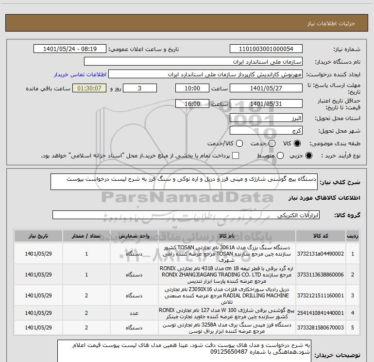The image size is (374, 362).
Task: Click the need date cell of row 5
Action: pyautogui.click(x=38, y=328)
